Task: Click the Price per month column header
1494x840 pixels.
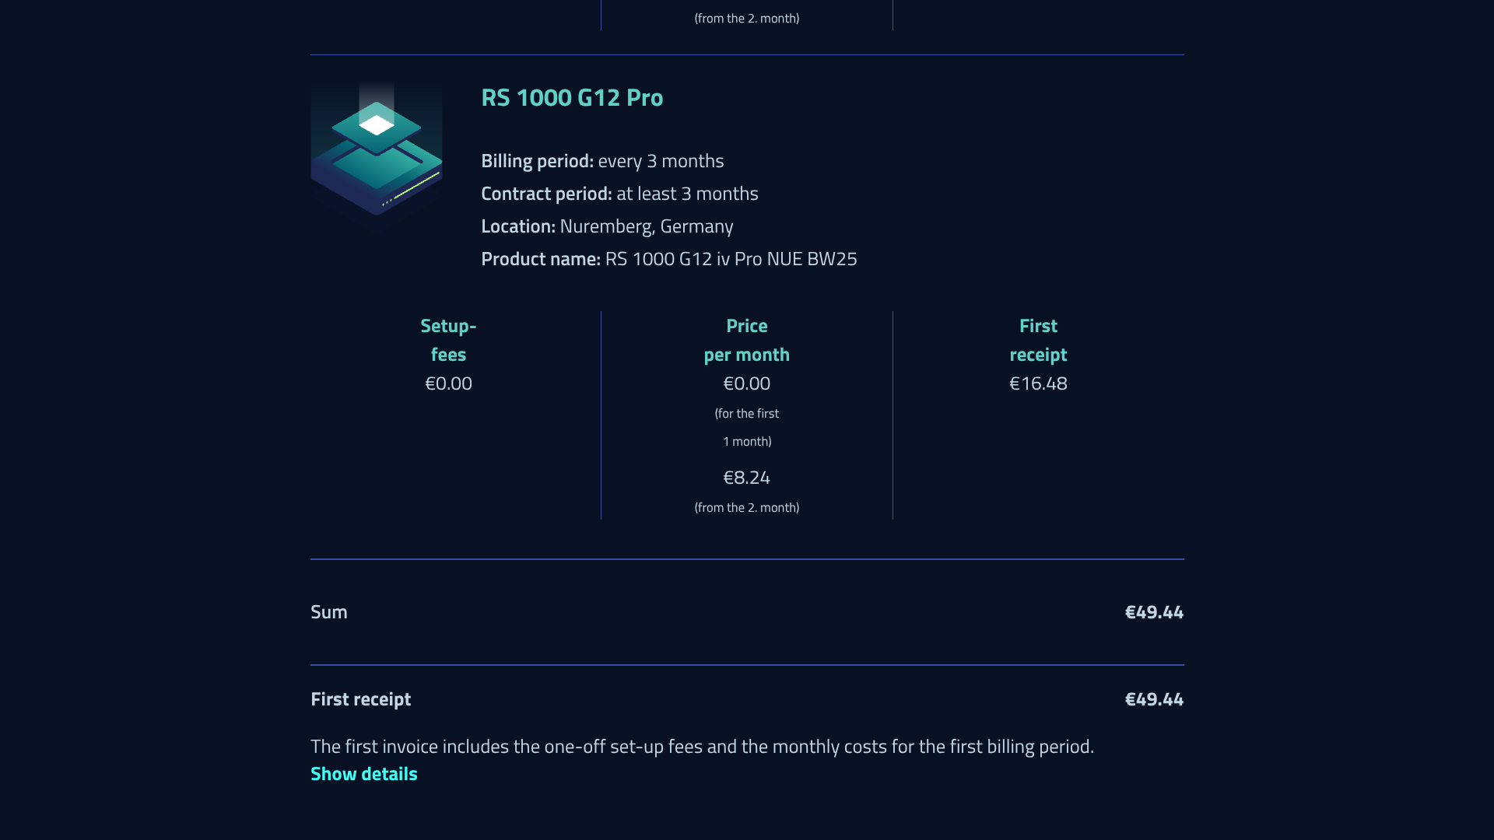Action: point(746,340)
